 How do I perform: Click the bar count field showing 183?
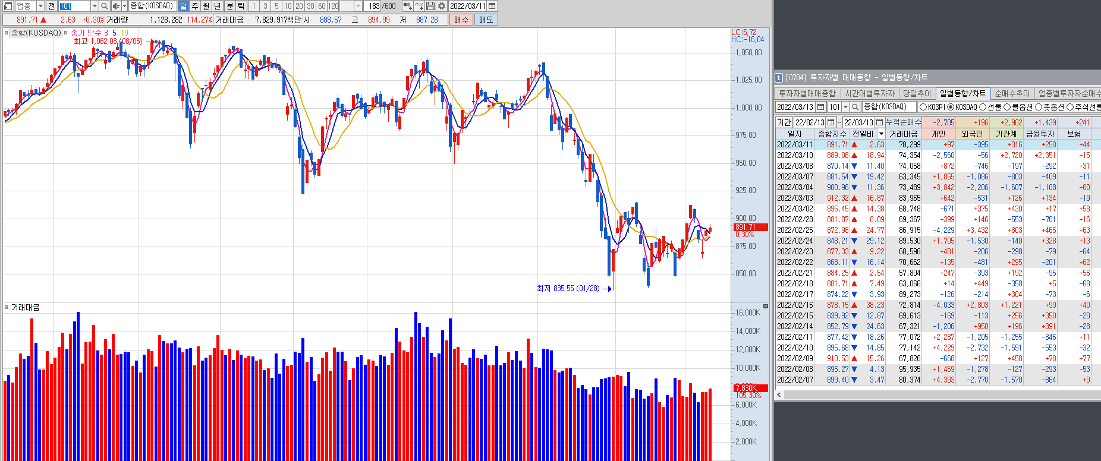[x=372, y=6]
